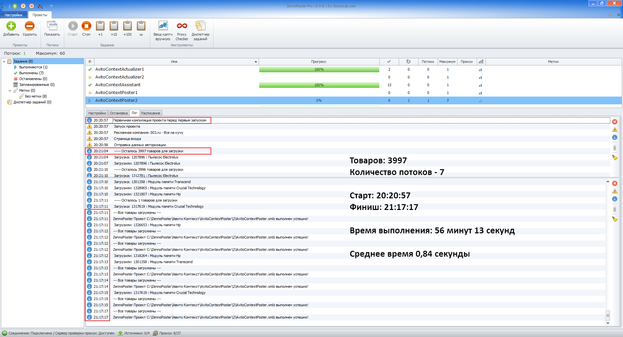Toggle info filter in lower log panel
Screen dimensions: 623x337
click(615, 199)
